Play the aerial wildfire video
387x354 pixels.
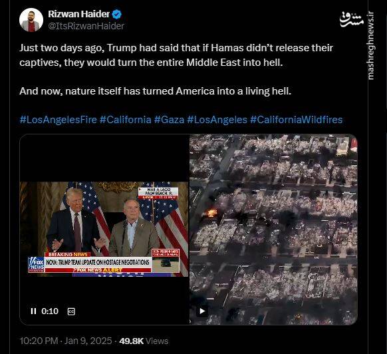click(x=202, y=311)
